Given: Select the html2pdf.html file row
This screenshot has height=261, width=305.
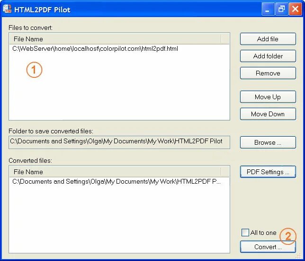Looking at the screenshot, I should 119,49.
